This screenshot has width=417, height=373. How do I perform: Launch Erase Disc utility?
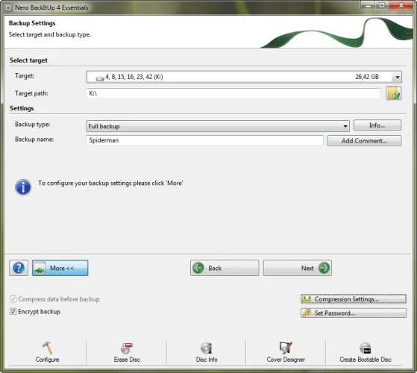coord(127,352)
